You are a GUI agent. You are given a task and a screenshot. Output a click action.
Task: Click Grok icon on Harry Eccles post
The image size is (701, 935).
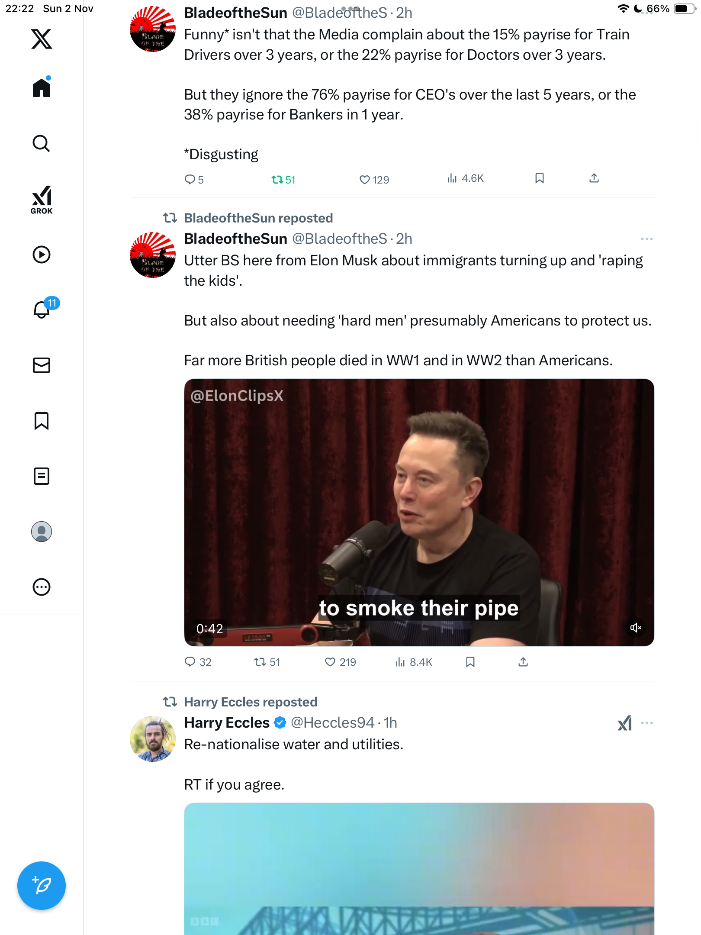[x=624, y=723]
